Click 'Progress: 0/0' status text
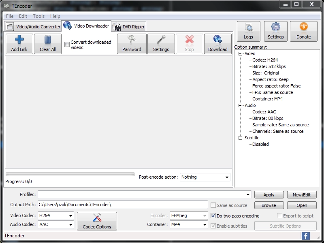324x243 pixels. point(19,181)
